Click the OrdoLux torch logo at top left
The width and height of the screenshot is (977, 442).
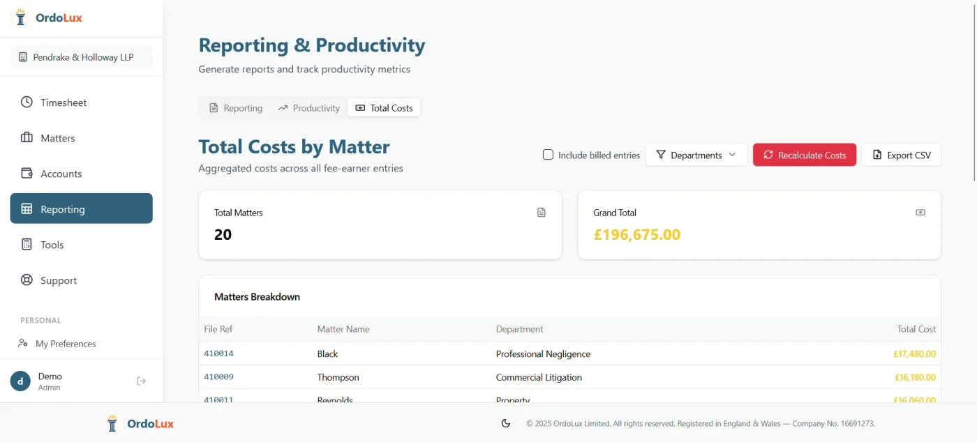tap(20, 17)
